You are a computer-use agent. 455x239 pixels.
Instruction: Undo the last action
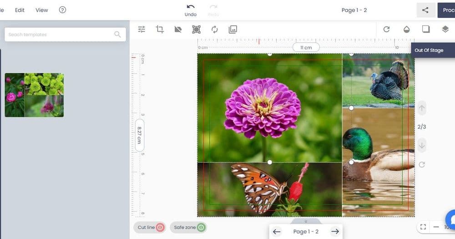click(191, 10)
